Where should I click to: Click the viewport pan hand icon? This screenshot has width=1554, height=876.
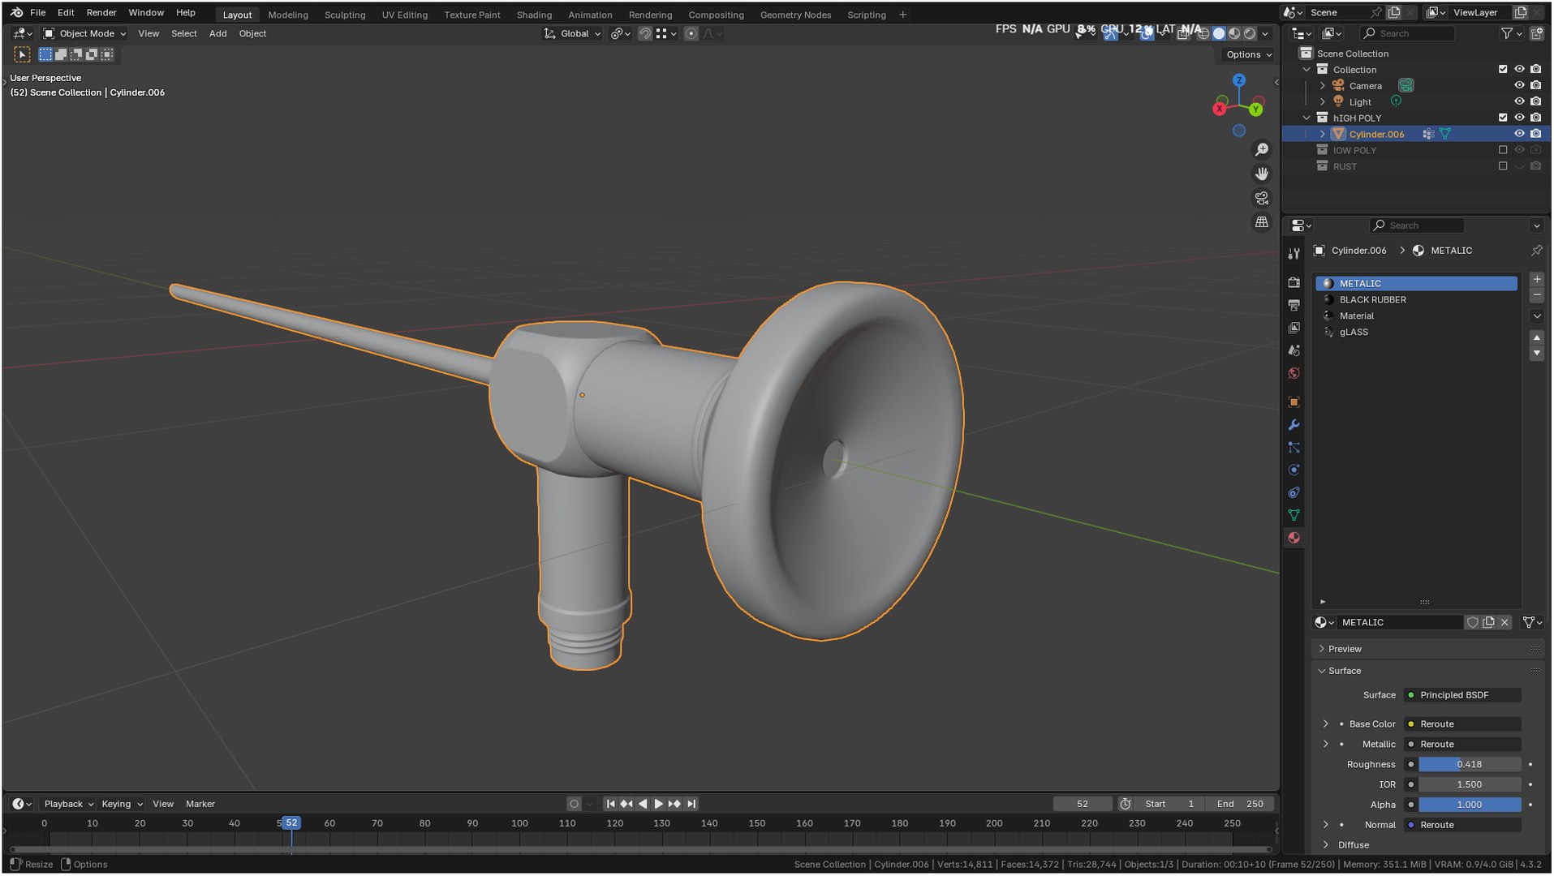click(x=1262, y=174)
